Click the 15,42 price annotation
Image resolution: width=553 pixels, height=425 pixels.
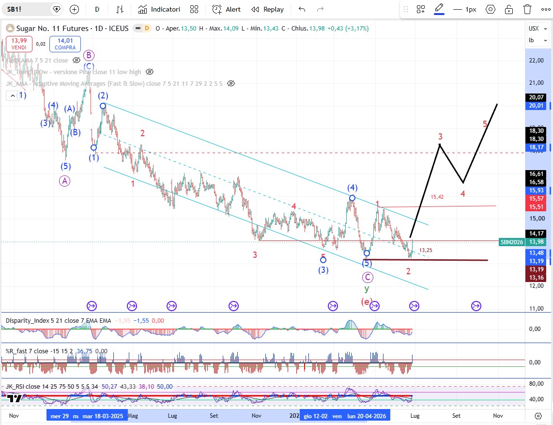point(437,197)
